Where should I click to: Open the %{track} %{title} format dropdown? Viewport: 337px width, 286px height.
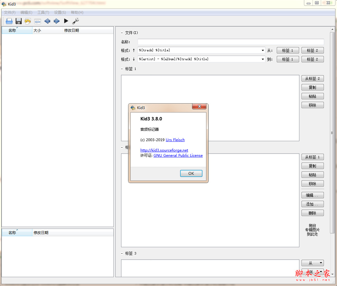click(263, 50)
